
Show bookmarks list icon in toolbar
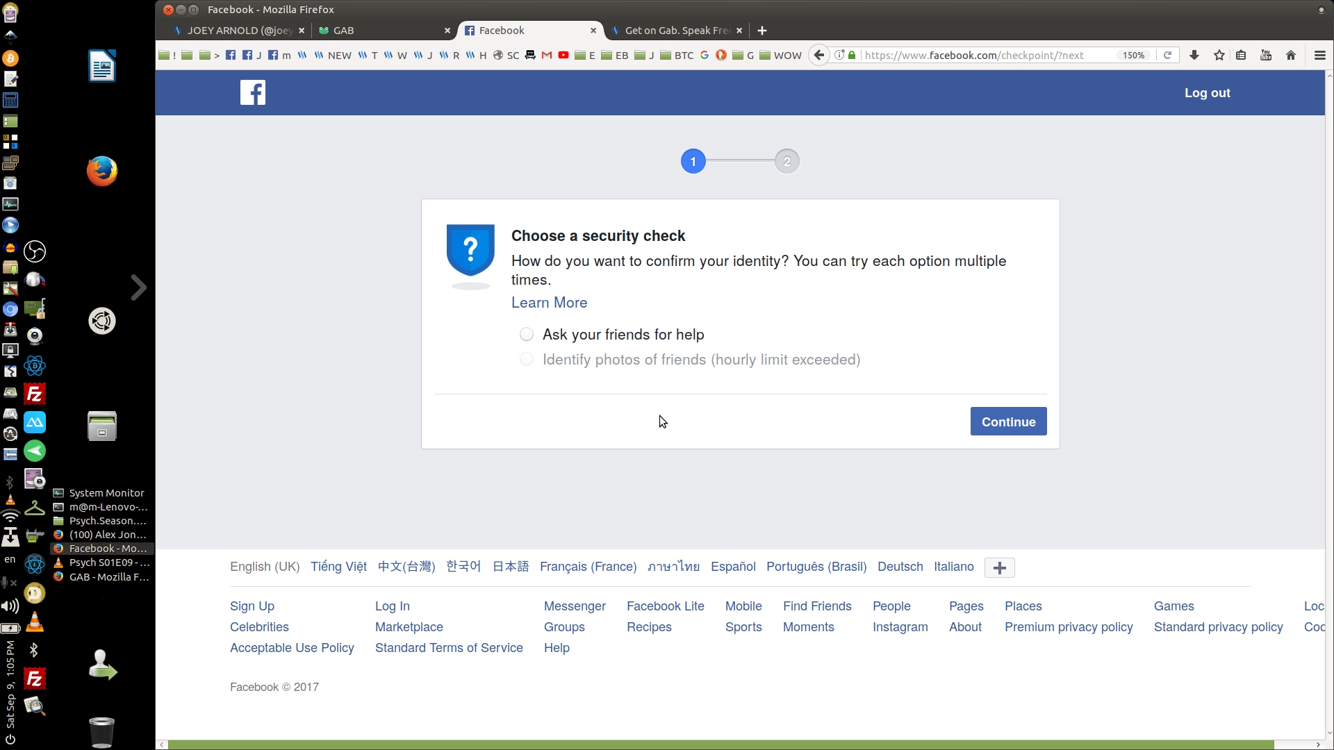1241,56
